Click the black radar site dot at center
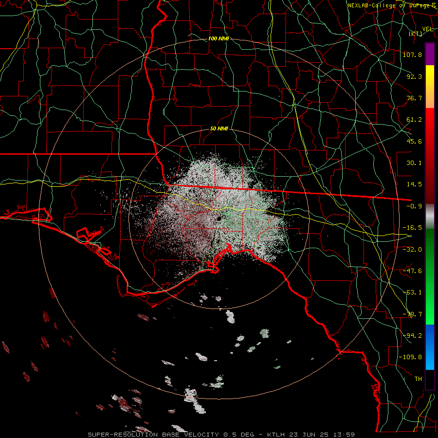 point(219,219)
